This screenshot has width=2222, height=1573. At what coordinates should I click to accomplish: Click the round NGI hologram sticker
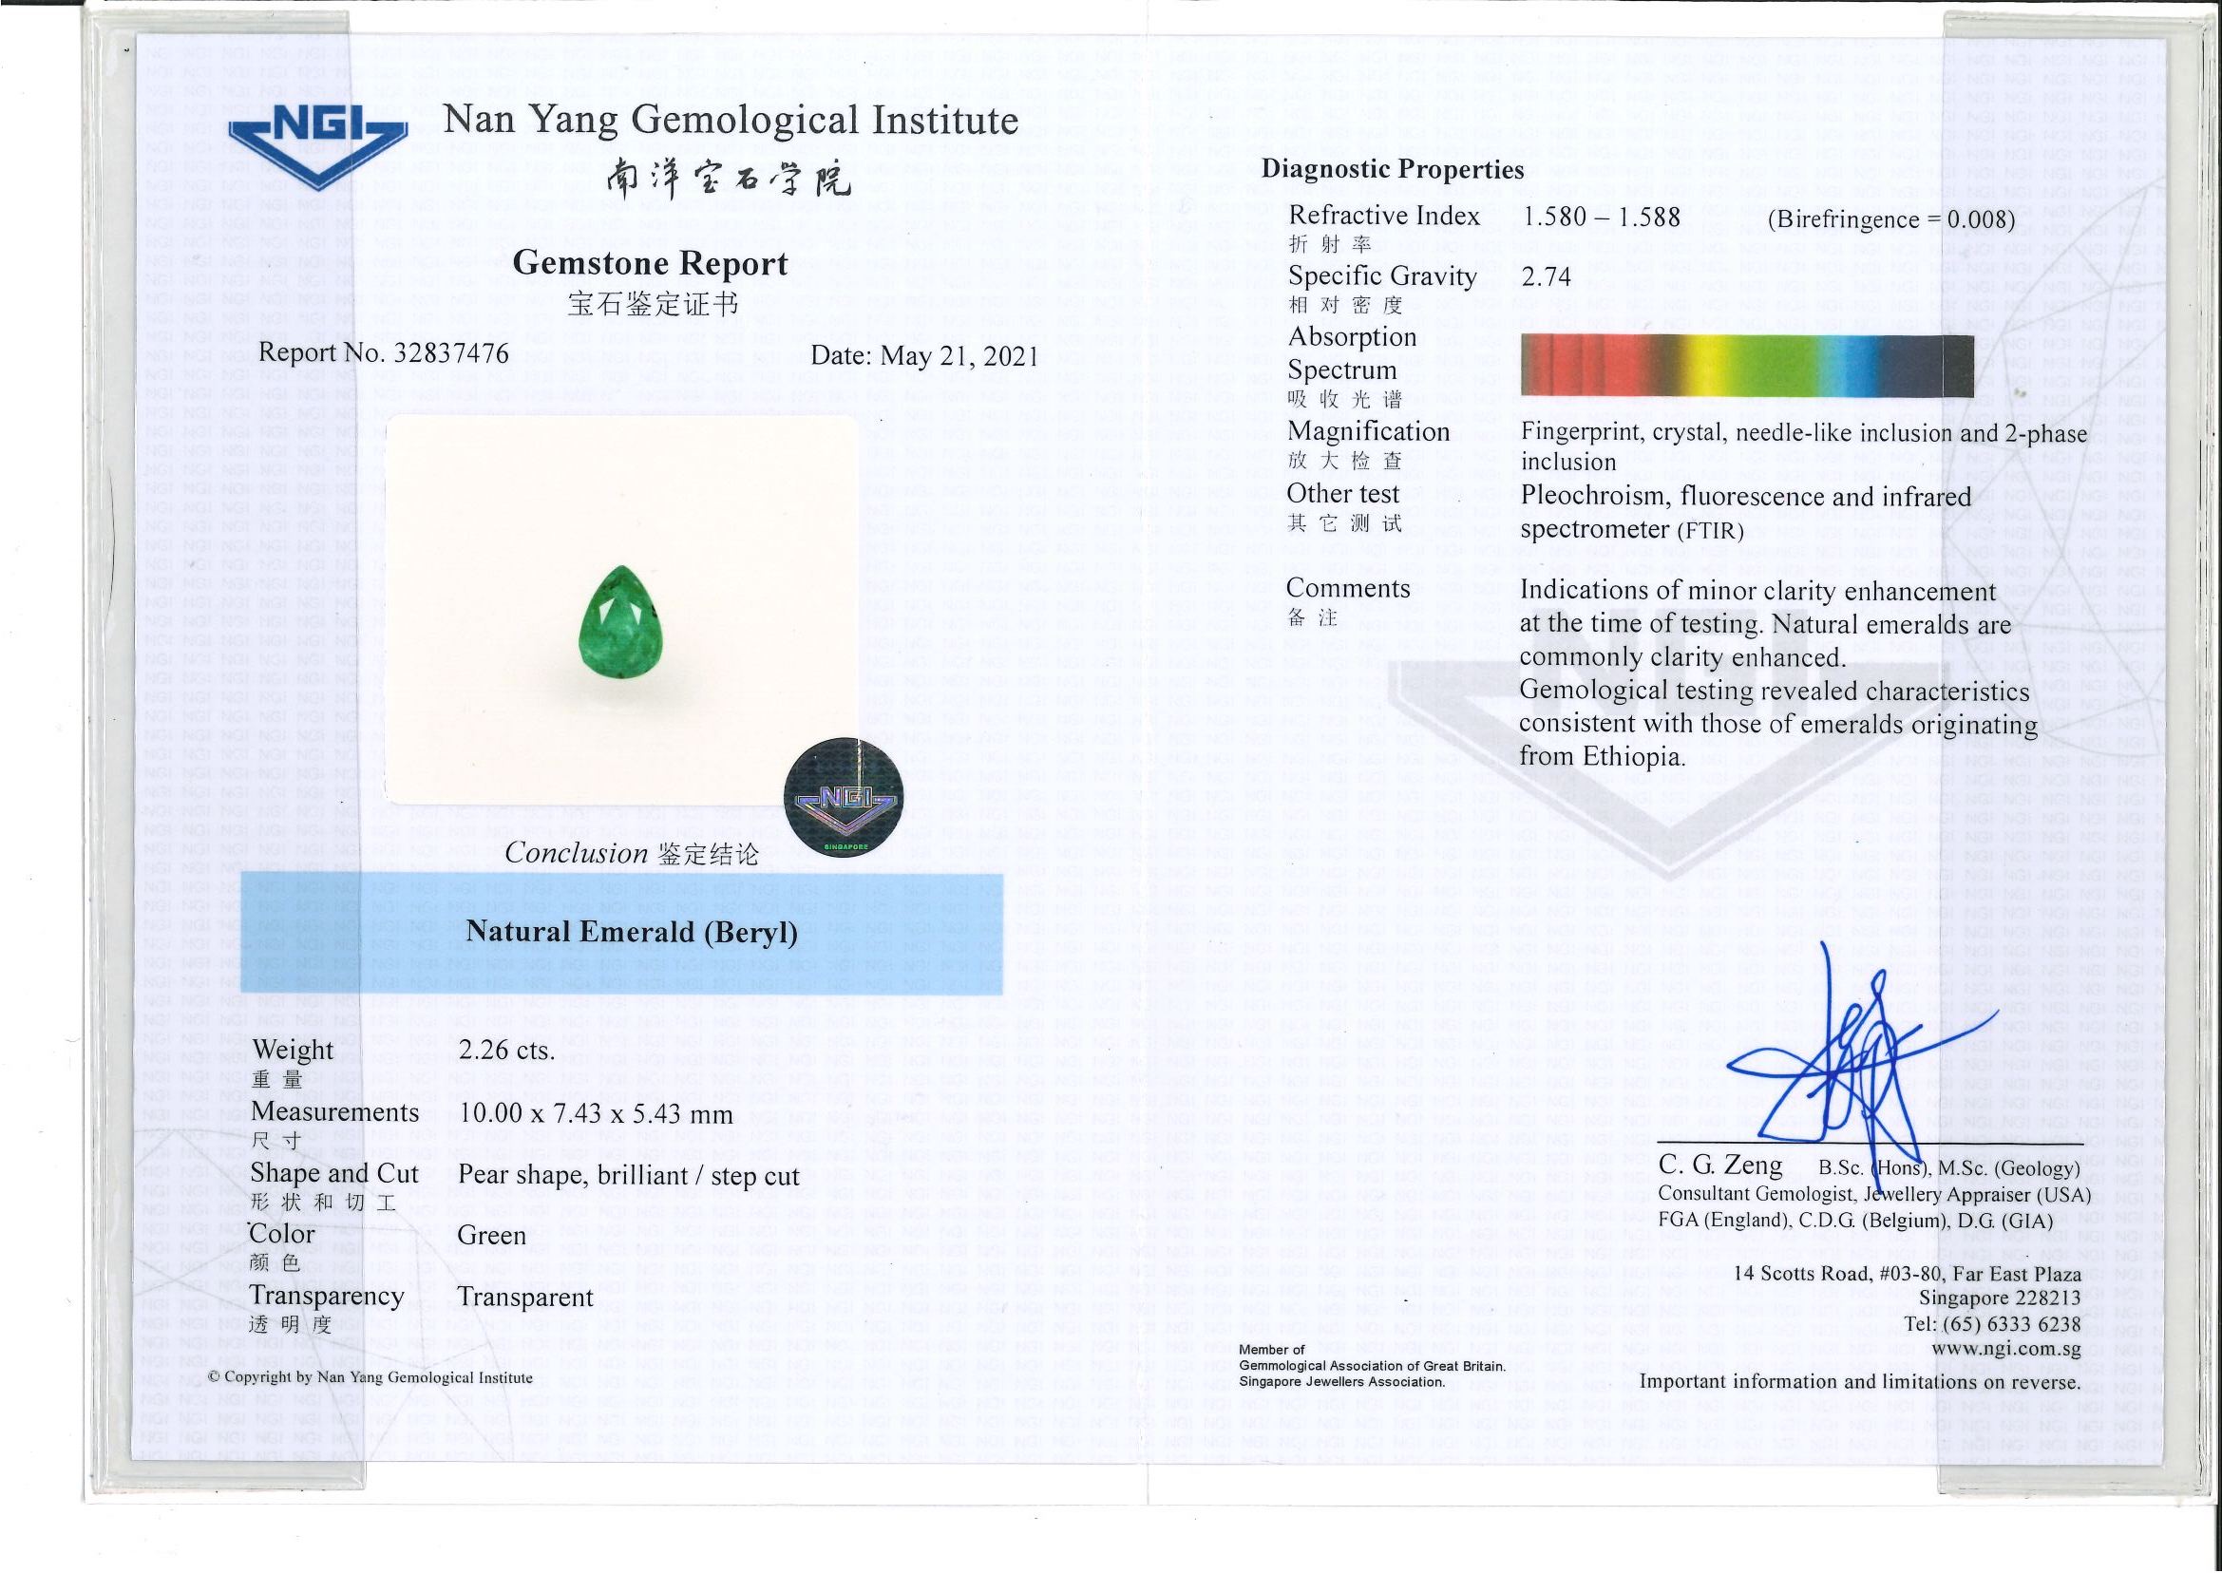coord(843,799)
